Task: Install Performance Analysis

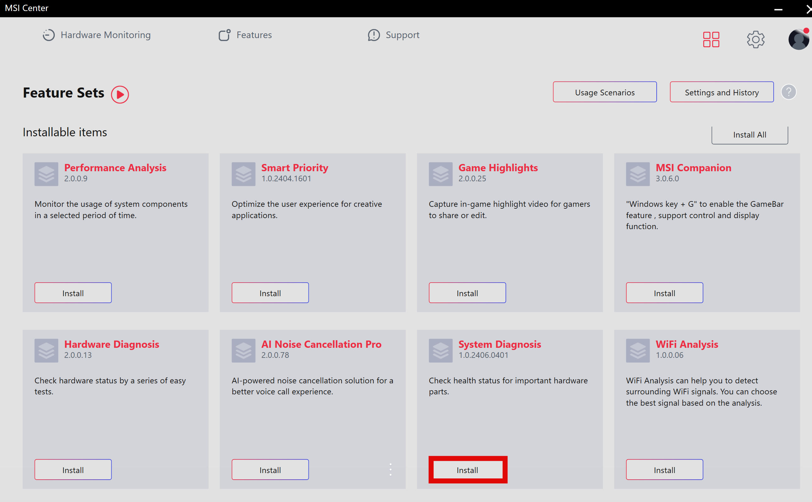Action: pos(73,293)
